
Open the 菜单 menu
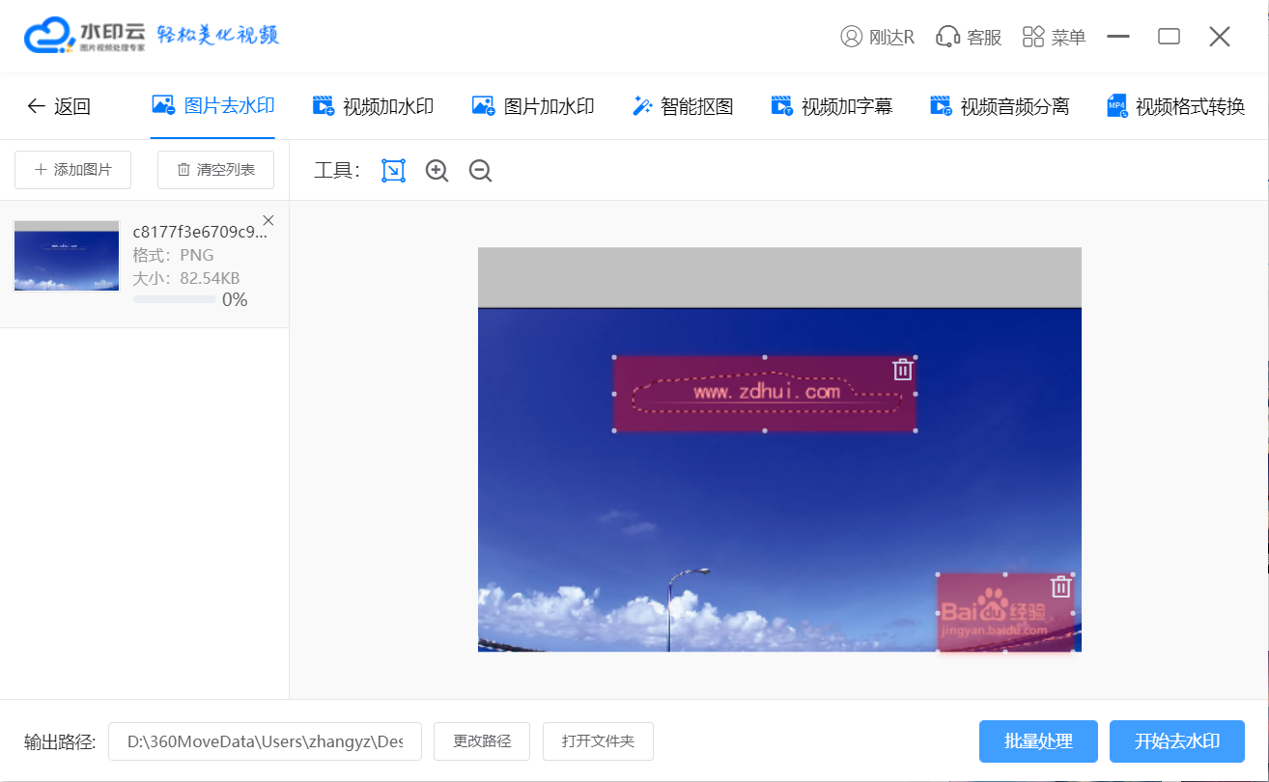tap(1054, 37)
